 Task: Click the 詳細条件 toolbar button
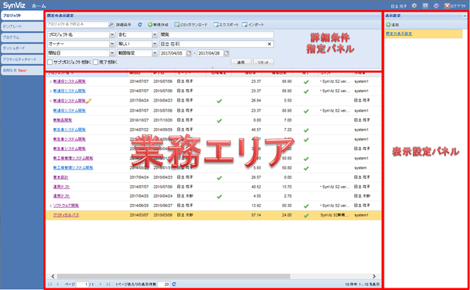[124, 25]
